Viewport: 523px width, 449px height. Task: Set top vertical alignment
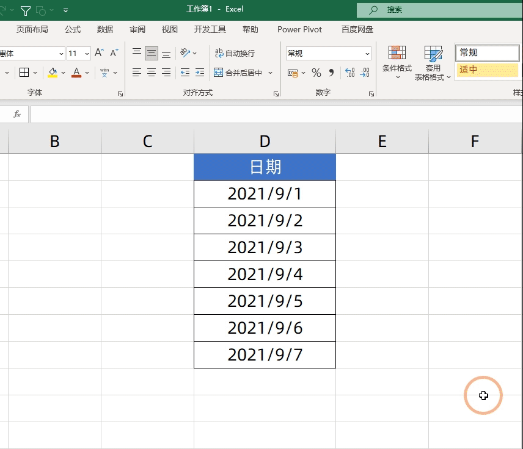(137, 53)
